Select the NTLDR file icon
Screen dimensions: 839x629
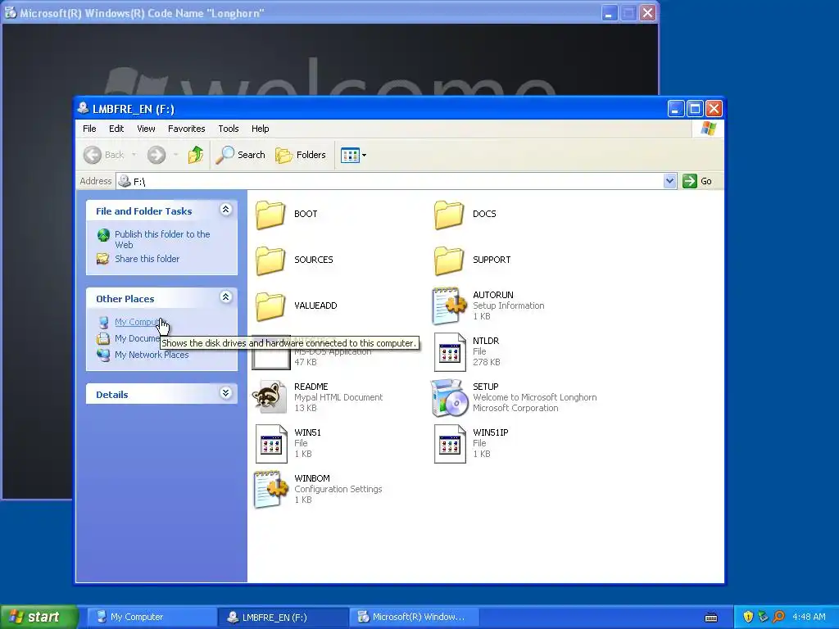tap(450, 352)
